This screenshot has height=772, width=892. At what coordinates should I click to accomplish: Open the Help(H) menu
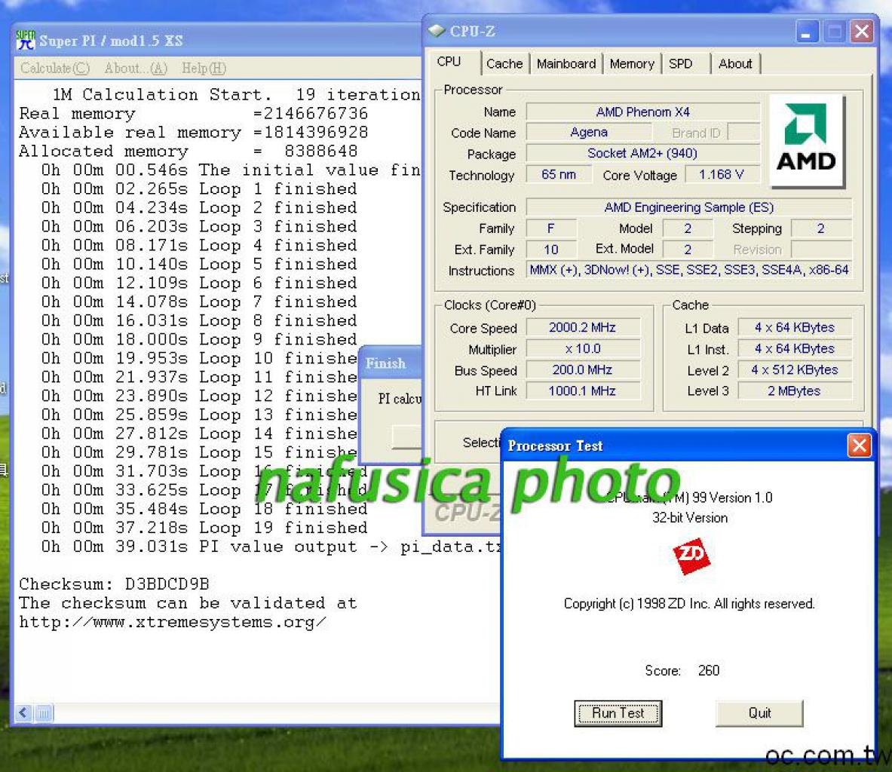[x=204, y=69]
